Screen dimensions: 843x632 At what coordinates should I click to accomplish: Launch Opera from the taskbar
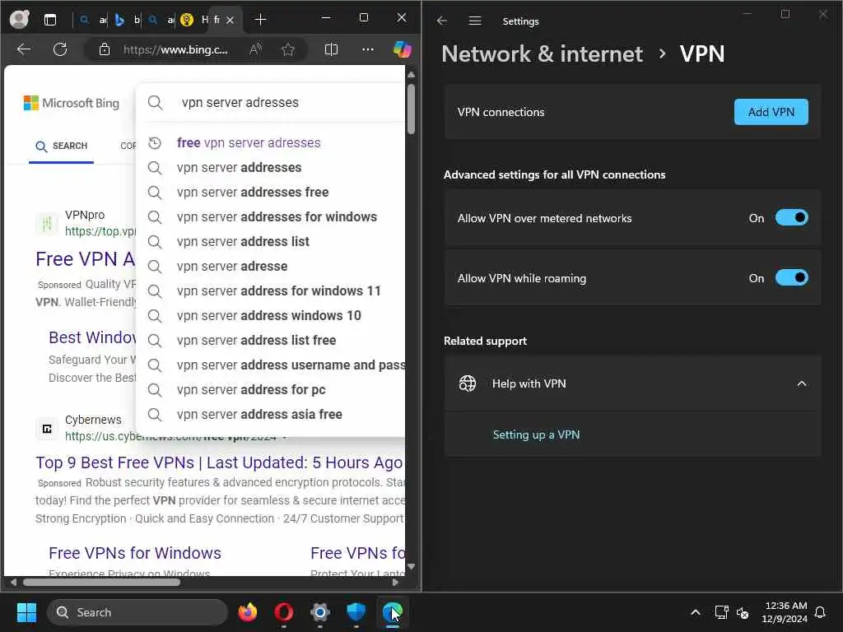pos(284,612)
